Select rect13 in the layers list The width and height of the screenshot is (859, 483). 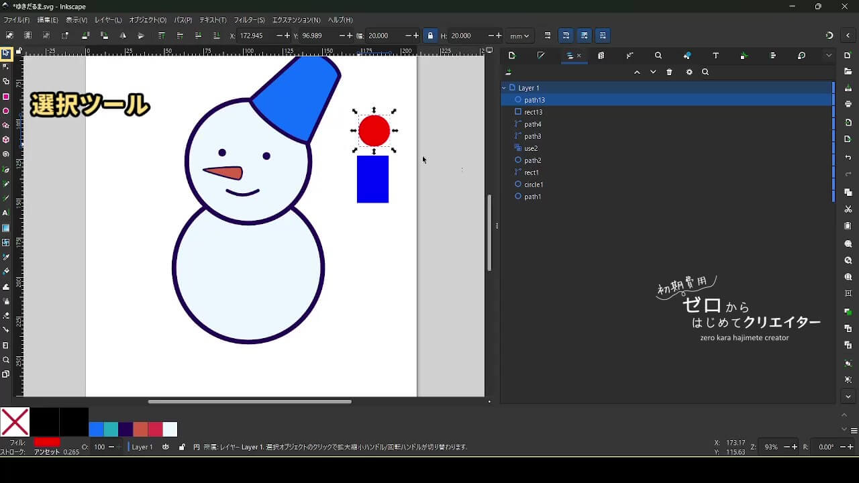(534, 112)
